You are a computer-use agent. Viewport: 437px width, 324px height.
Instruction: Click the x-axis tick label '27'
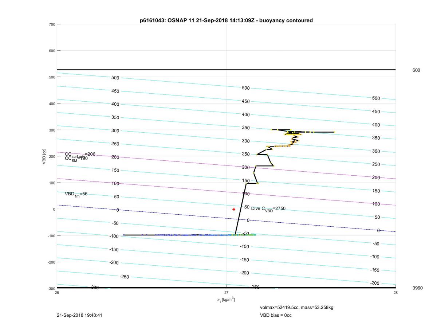click(226, 292)
